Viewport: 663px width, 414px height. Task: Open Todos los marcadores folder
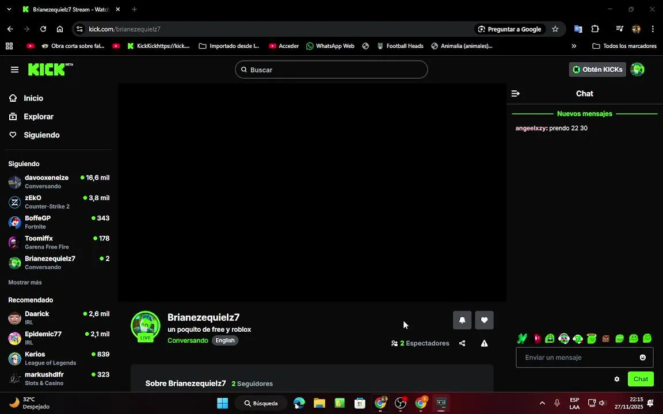point(624,46)
